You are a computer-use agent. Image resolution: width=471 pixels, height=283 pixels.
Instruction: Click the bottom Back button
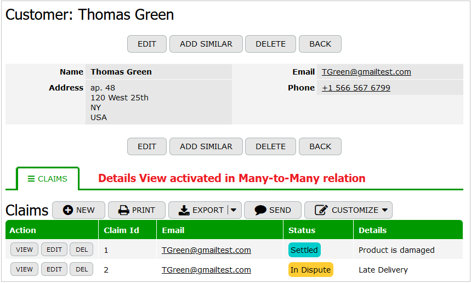(320, 146)
